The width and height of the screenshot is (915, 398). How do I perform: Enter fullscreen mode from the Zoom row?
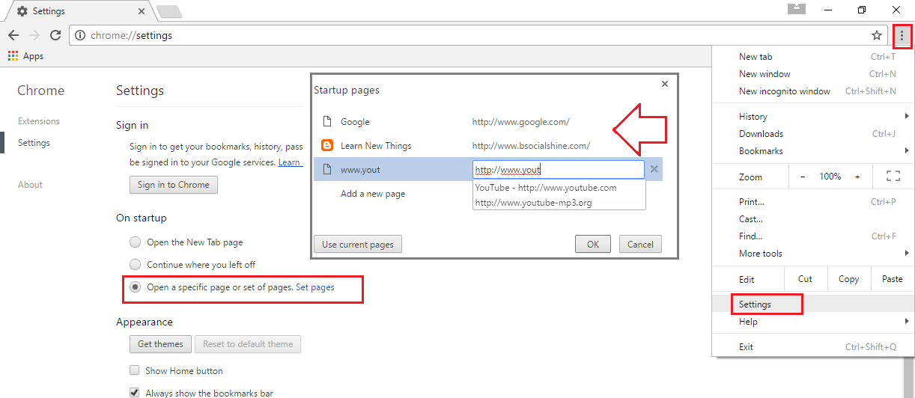pos(893,177)
